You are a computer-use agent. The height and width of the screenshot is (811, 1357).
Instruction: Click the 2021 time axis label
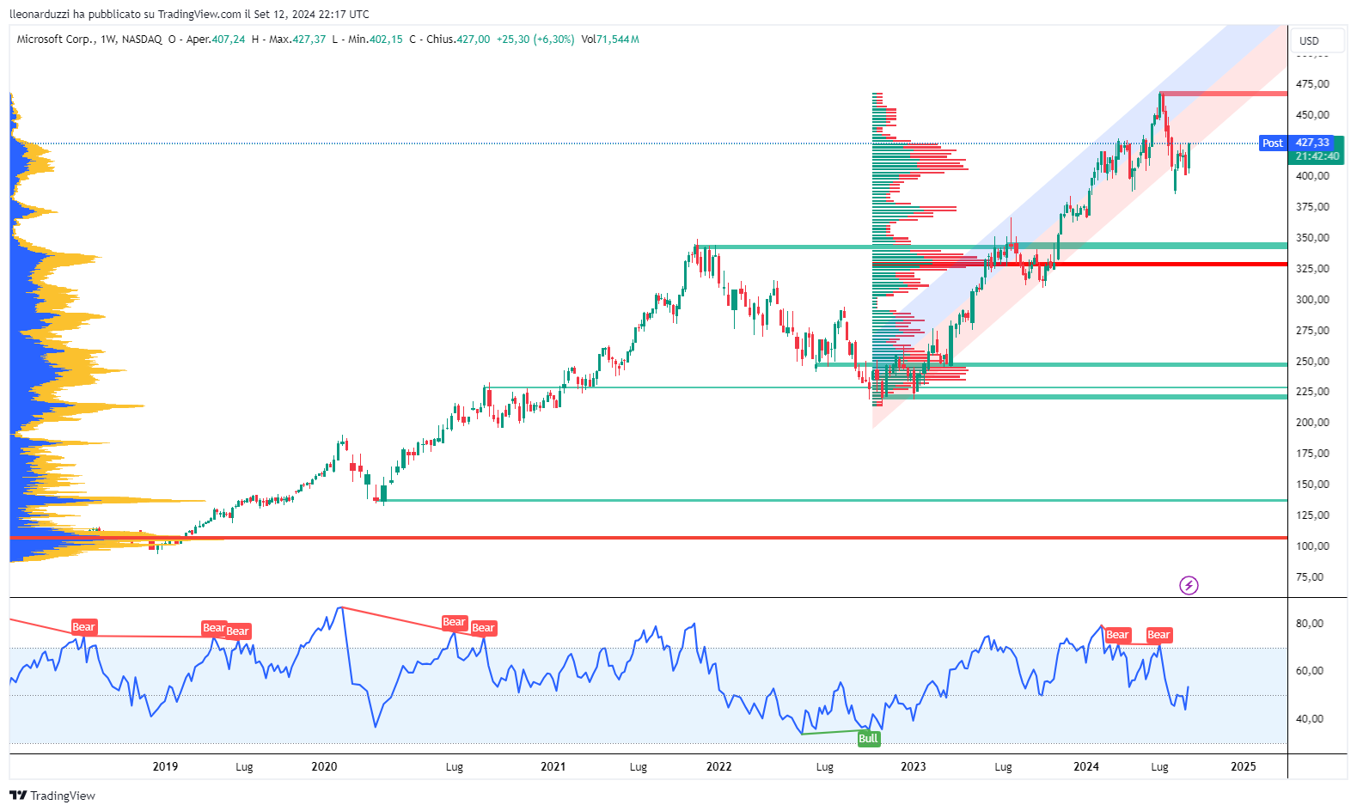click(x=553, y=766)
